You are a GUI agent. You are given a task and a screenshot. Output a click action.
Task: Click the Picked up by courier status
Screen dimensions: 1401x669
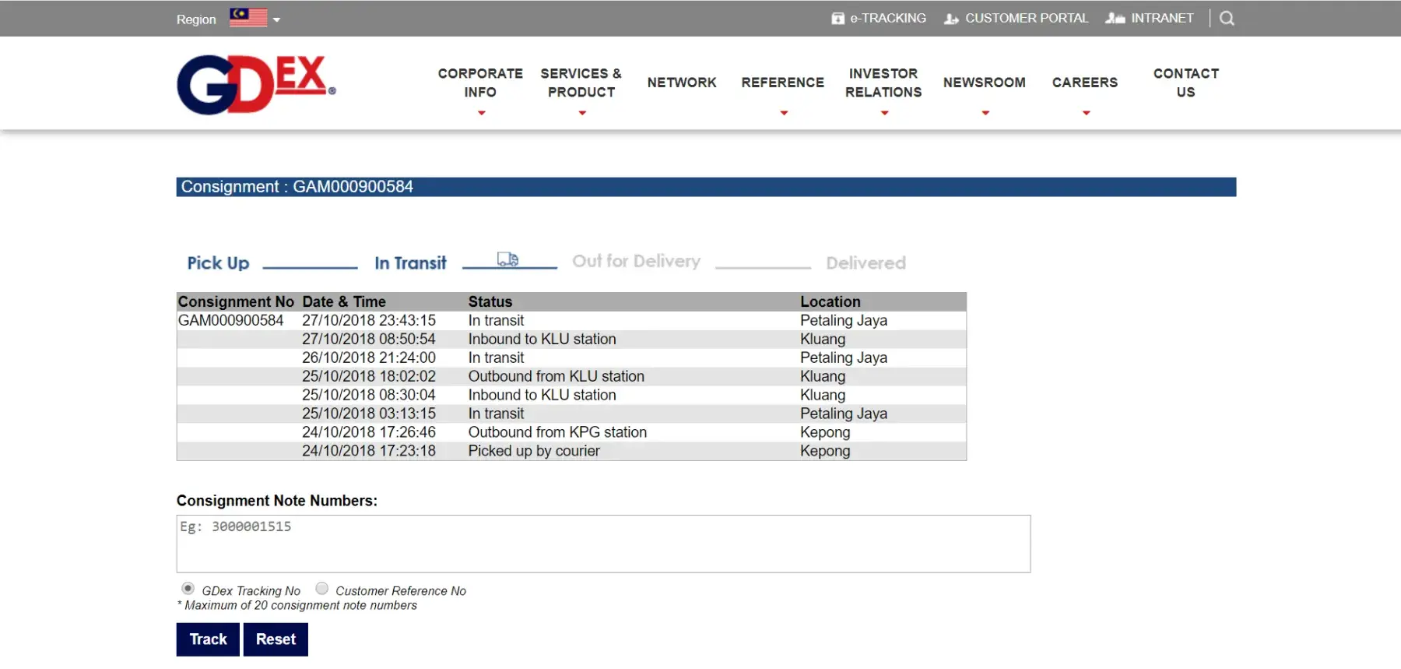[x=534, y=451]
